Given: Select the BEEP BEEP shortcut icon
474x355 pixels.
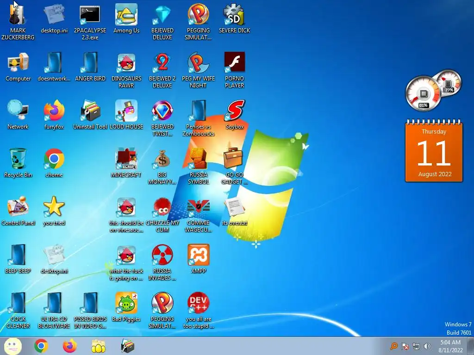Looking at the screenshot, I should pyautogui.click(x=18, y=255).
